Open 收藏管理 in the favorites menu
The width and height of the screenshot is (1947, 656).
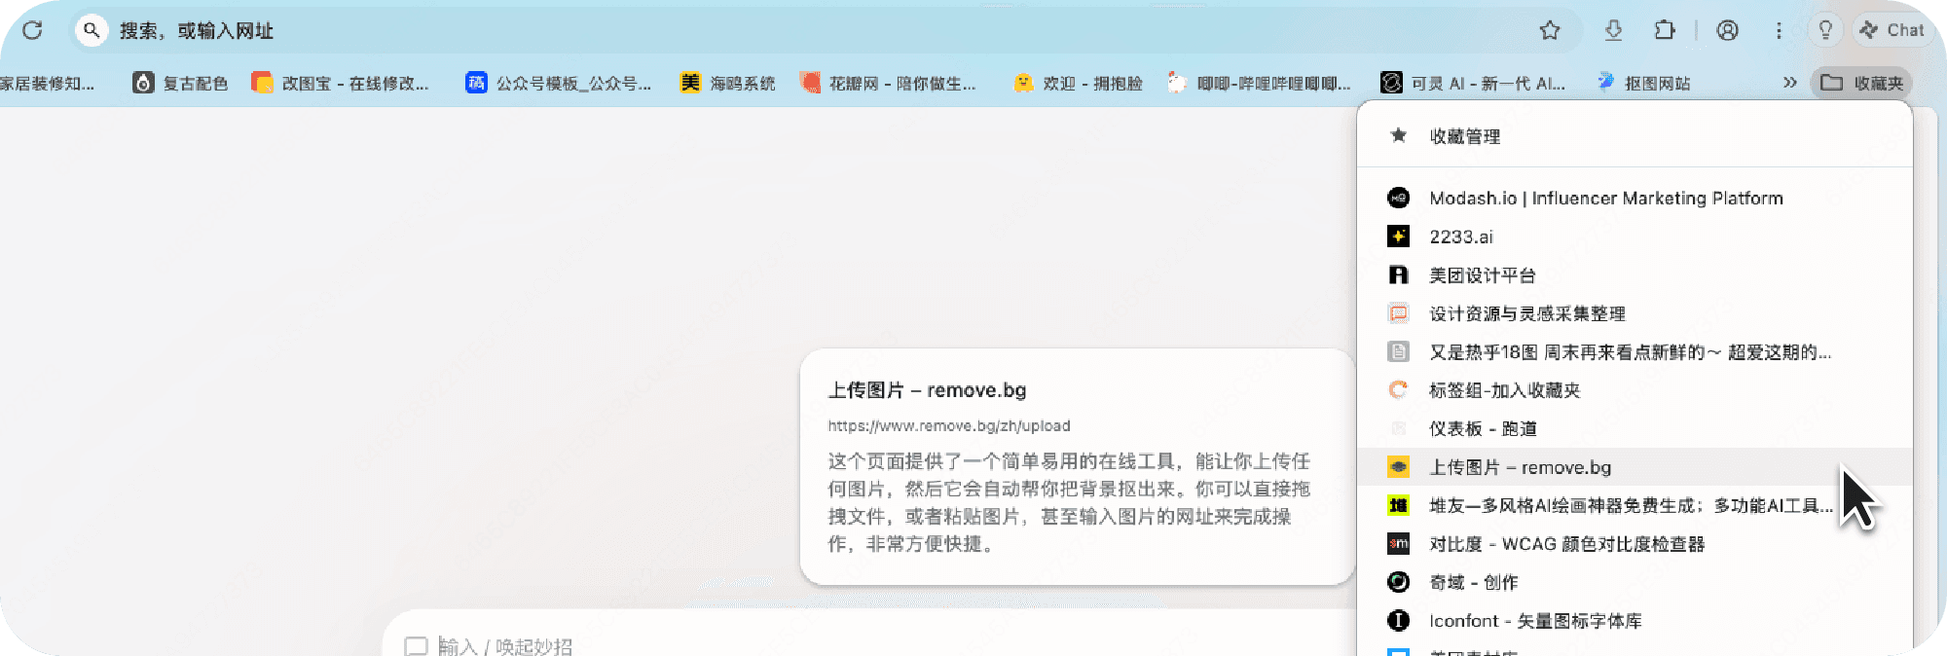[1635, 136]
